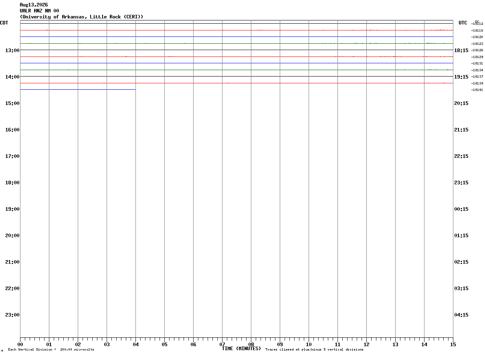485x355 pixels.
Task: Click the -18141 DC offset value
Action: pos(477,90)
